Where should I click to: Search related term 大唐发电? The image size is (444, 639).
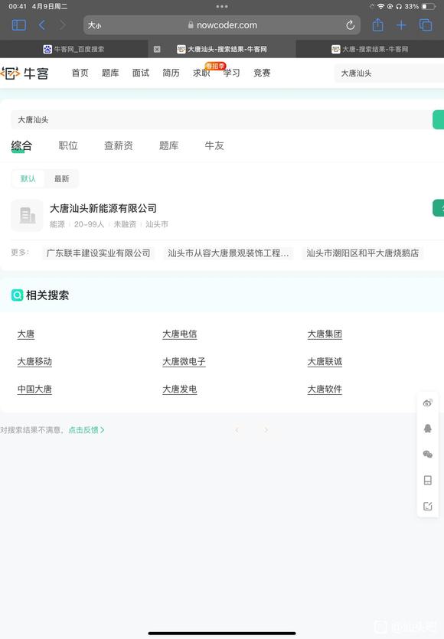(180, 390)
